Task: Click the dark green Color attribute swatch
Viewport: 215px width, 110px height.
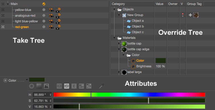Action: (x=37, y=80)
